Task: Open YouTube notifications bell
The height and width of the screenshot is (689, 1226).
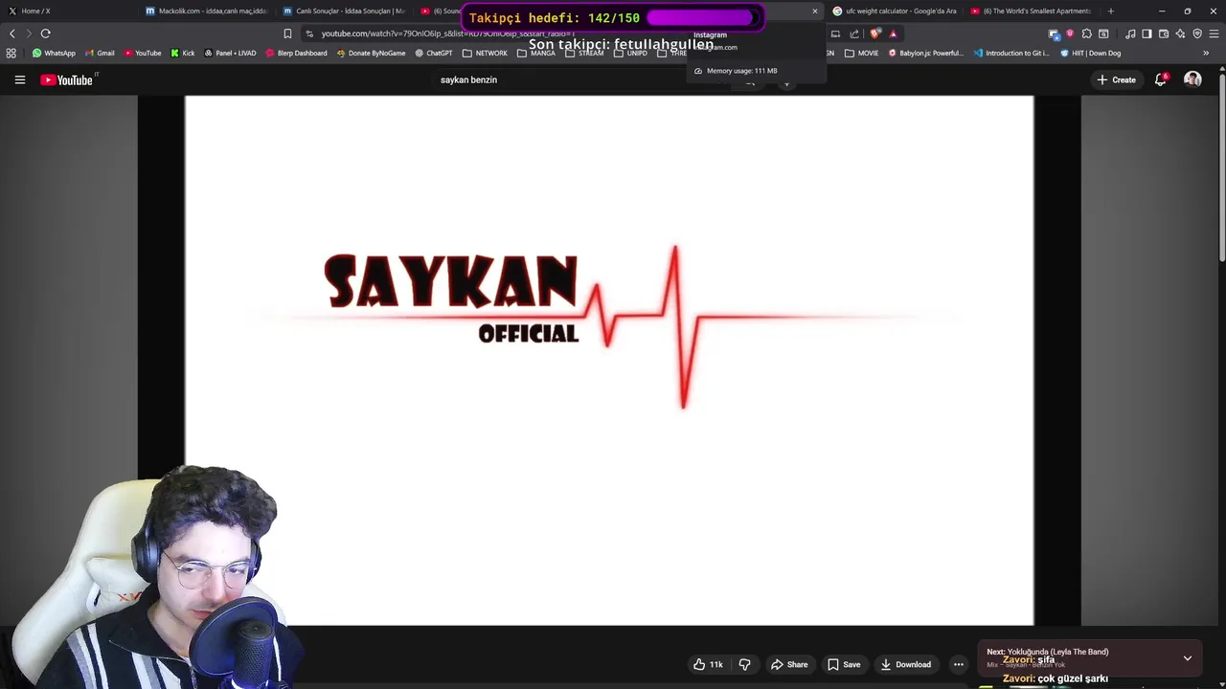Action: (1160, 79)
